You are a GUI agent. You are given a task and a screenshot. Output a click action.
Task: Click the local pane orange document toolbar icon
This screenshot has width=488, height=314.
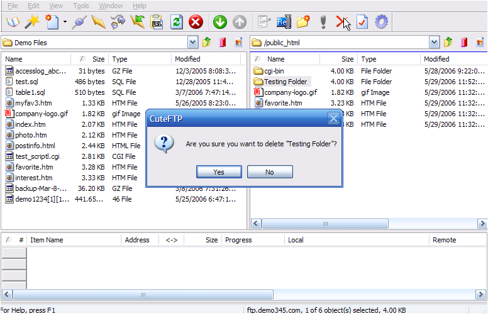(238, 42)
